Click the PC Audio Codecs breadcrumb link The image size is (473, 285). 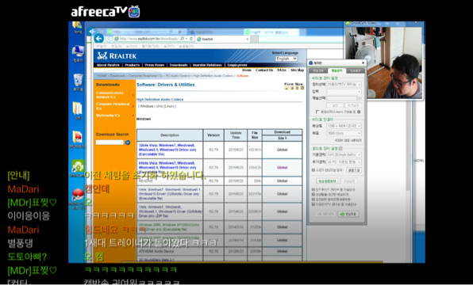178,76
